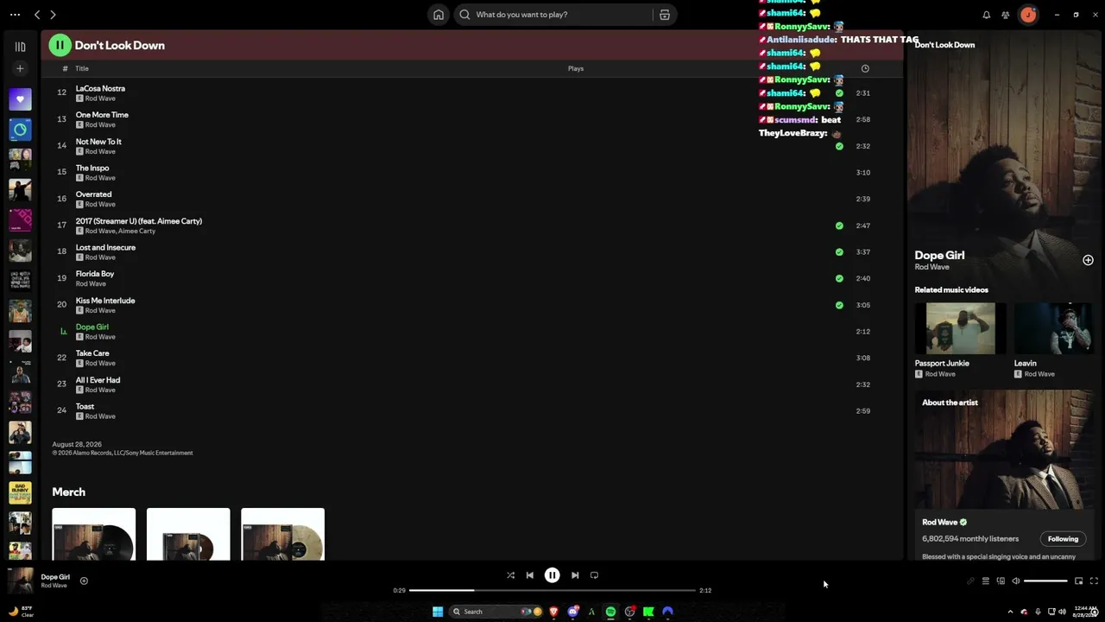This screenshot has height=622, width=1105.
Task: Open the Queue icon in the player bar
Action: click(x=986, y=581)
